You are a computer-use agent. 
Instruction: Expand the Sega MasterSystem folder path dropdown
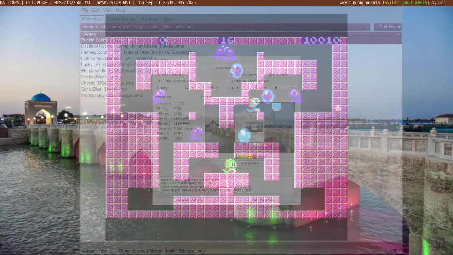point(367,27)
